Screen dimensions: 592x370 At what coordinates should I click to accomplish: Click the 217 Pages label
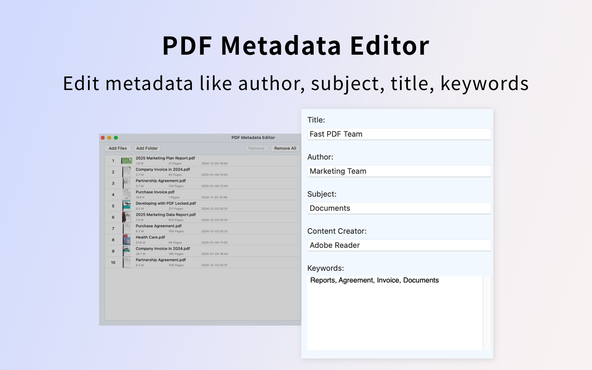[176, 209]
